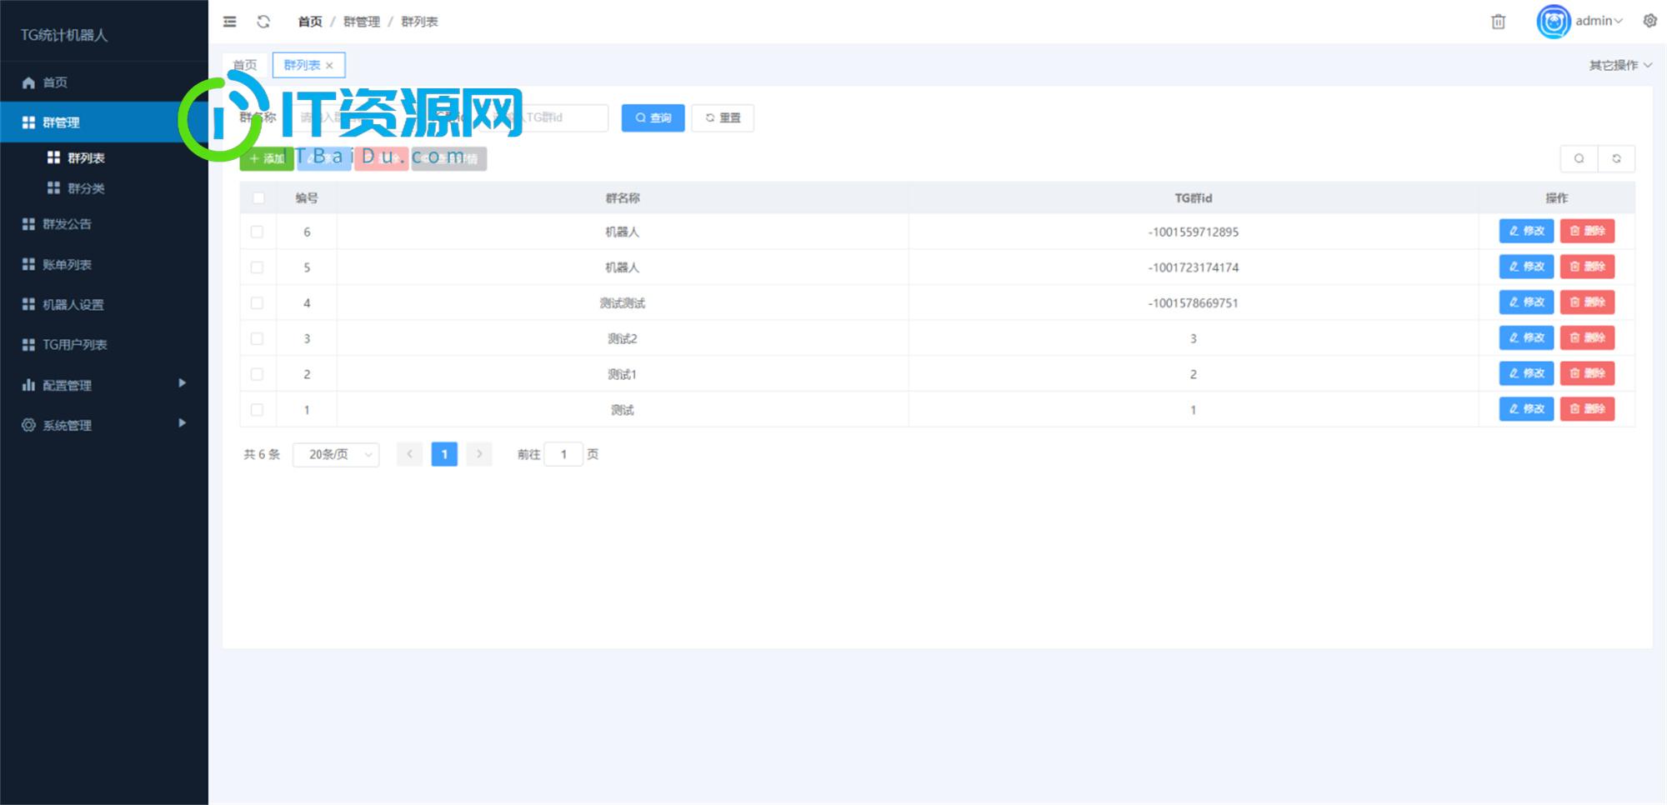This screenshot has width=1667, height=805.
Task: Delete the group with number 1
Action: [x=1587, y=409]
